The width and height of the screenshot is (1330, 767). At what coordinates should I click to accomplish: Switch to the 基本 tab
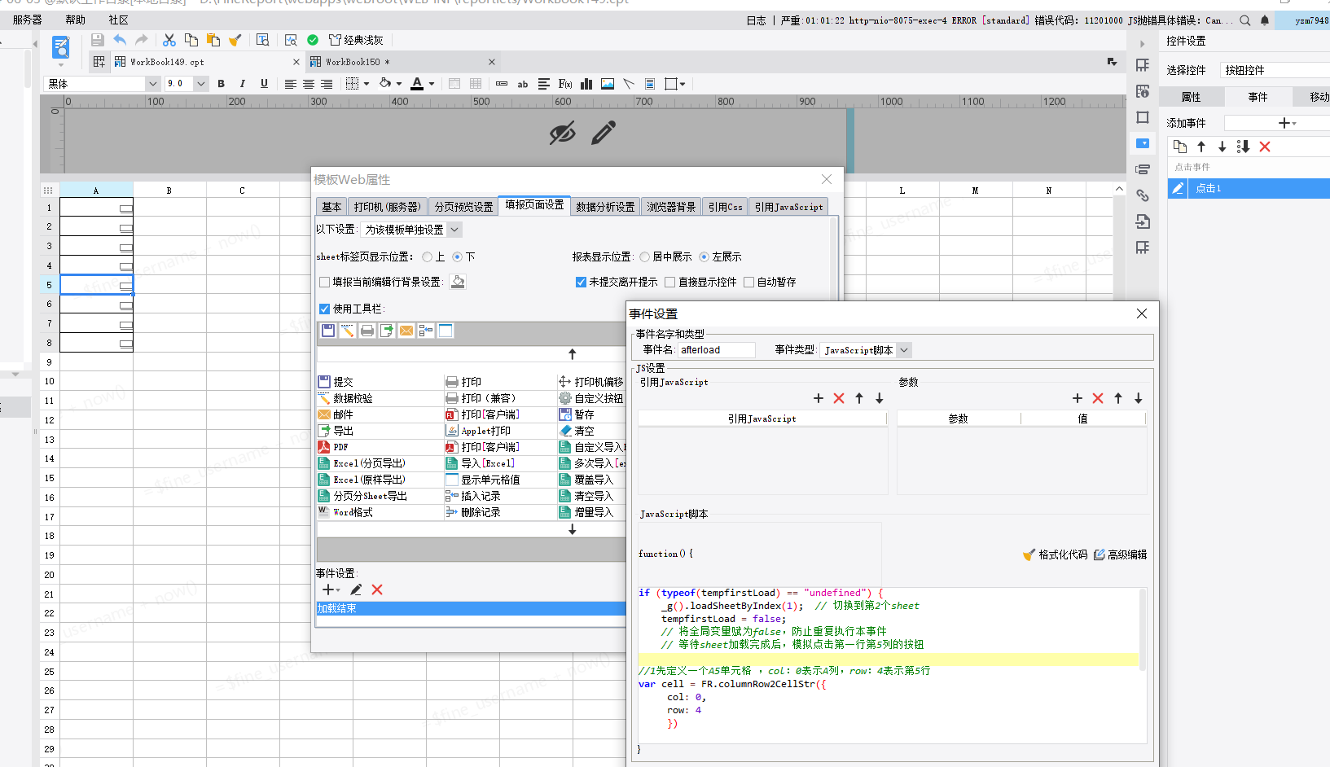(x=331, y=207)
